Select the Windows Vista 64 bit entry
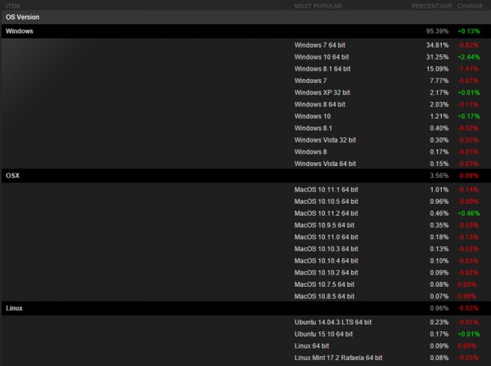This screenshot has width=491, height=366. point(325,164)
